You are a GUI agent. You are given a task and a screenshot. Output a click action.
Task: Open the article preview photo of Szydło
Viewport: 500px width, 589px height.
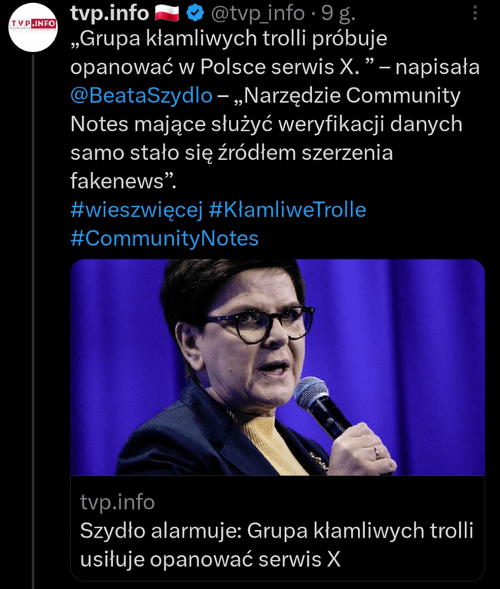(x=276, y=367)
